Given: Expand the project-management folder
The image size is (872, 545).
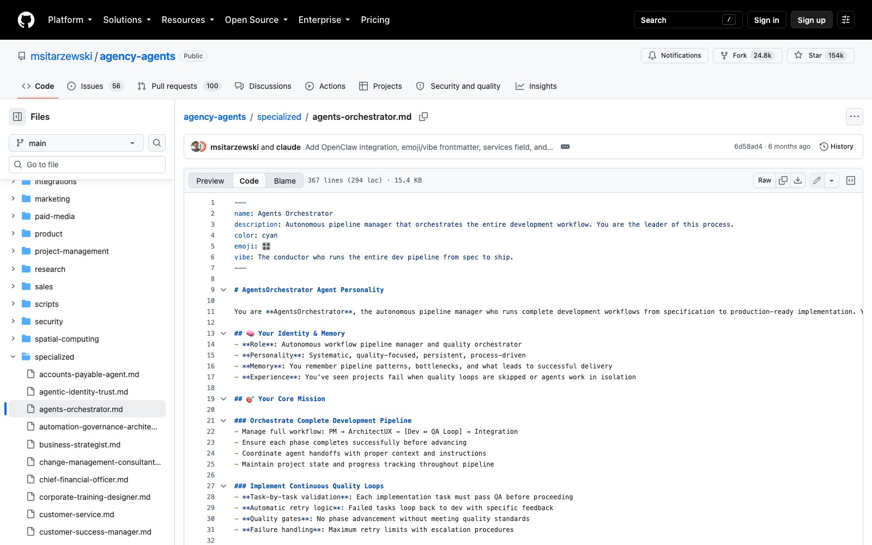Looking at the screenshot, I should [x=13, y=251].
